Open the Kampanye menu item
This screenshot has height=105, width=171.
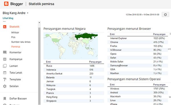(x=16, y=59)
